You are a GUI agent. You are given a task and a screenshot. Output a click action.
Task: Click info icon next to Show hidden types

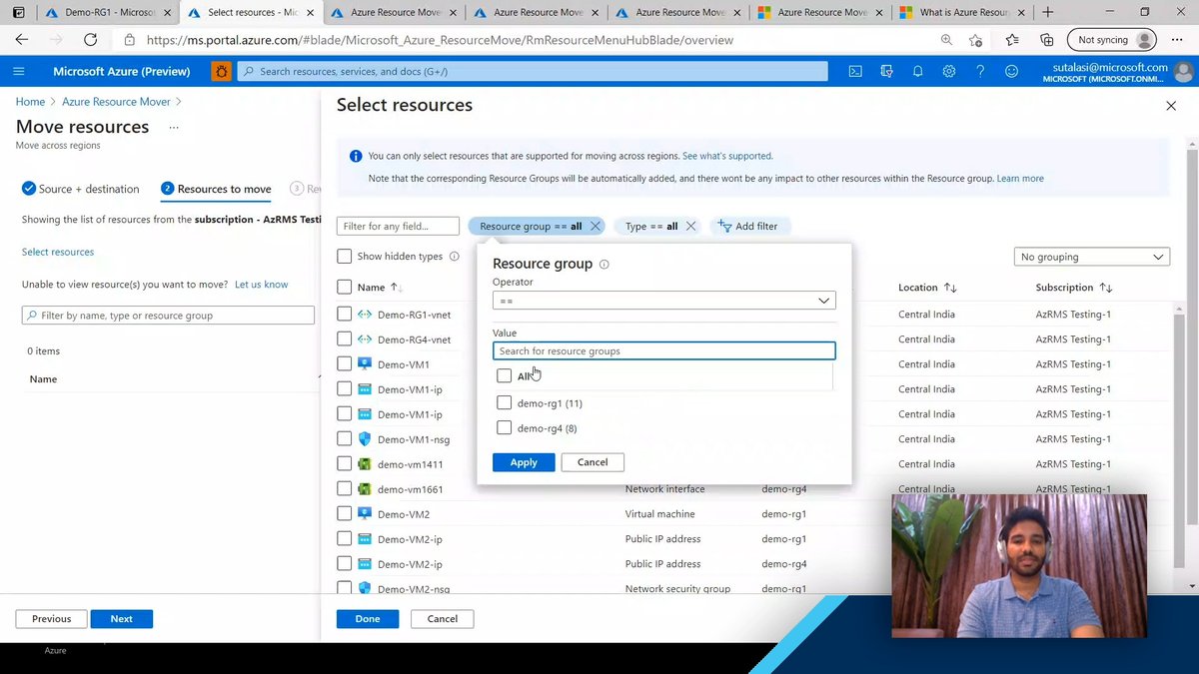(454, 257)
